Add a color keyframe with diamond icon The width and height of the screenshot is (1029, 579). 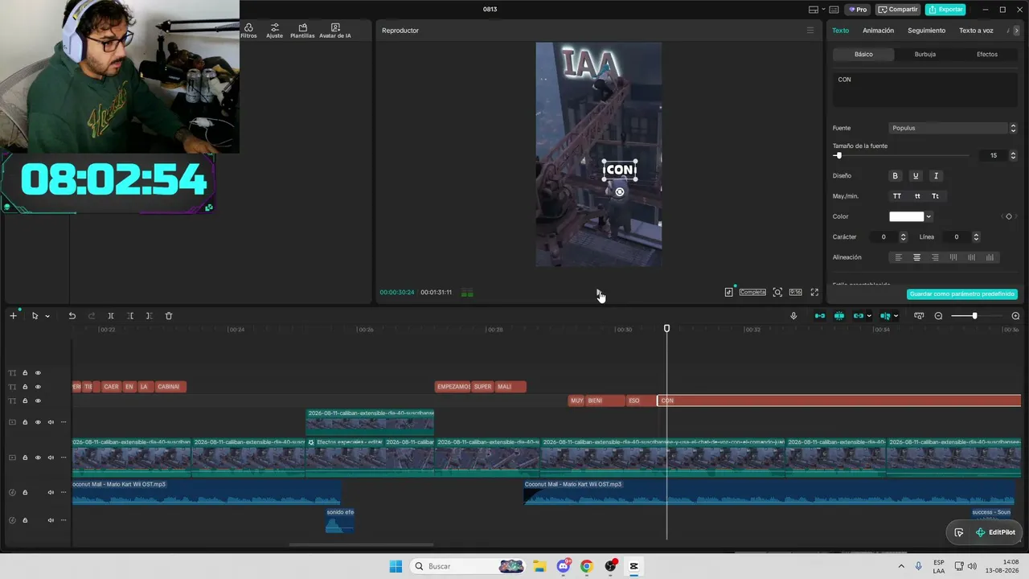(x=1009, y=216)
